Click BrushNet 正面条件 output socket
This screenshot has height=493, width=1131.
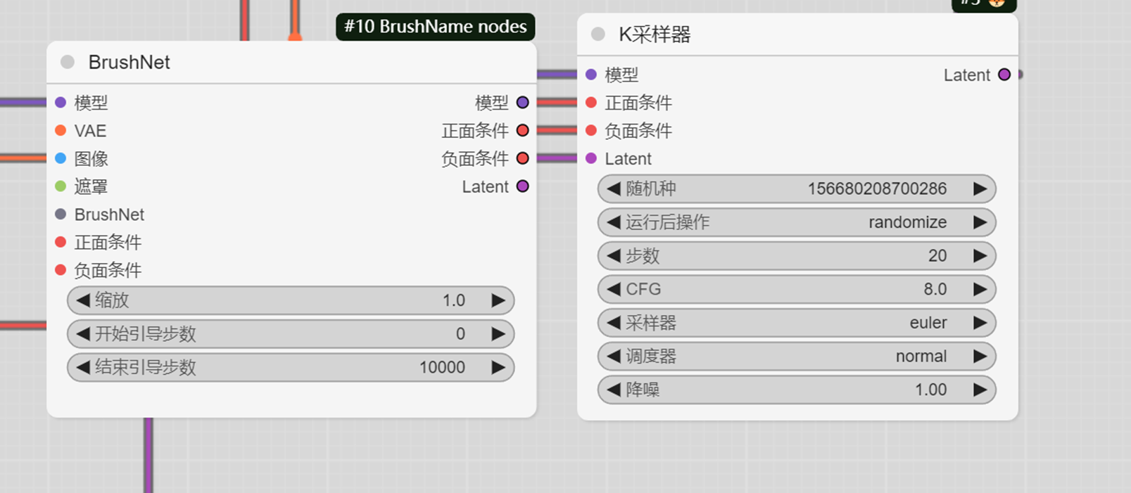522,130
